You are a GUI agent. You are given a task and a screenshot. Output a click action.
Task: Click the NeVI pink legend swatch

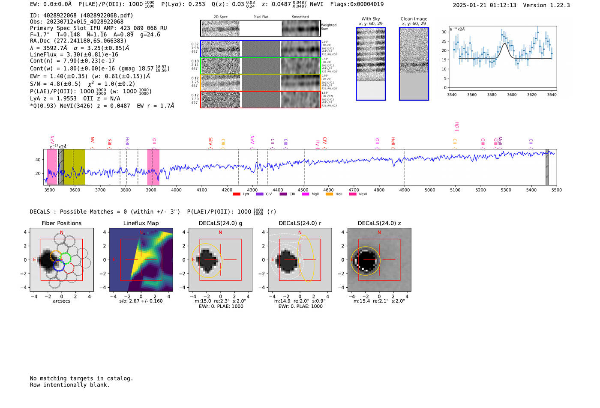click(353, 194)
